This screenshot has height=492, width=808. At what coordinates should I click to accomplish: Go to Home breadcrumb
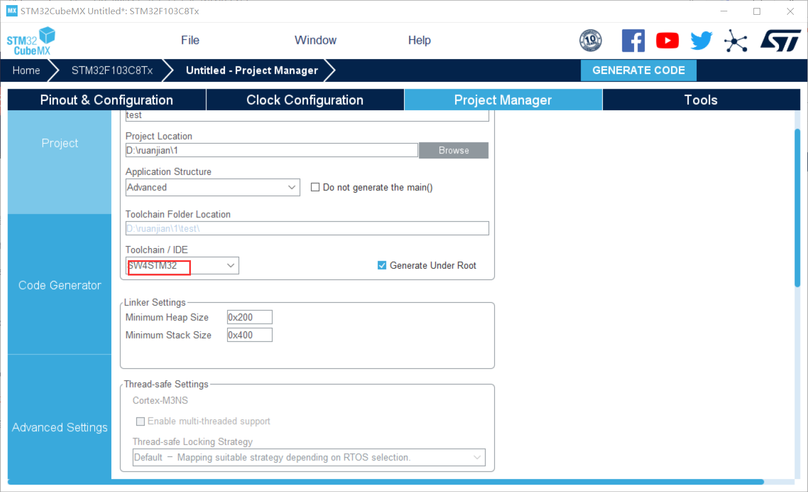pyautogui.click(x=26, y=70)
